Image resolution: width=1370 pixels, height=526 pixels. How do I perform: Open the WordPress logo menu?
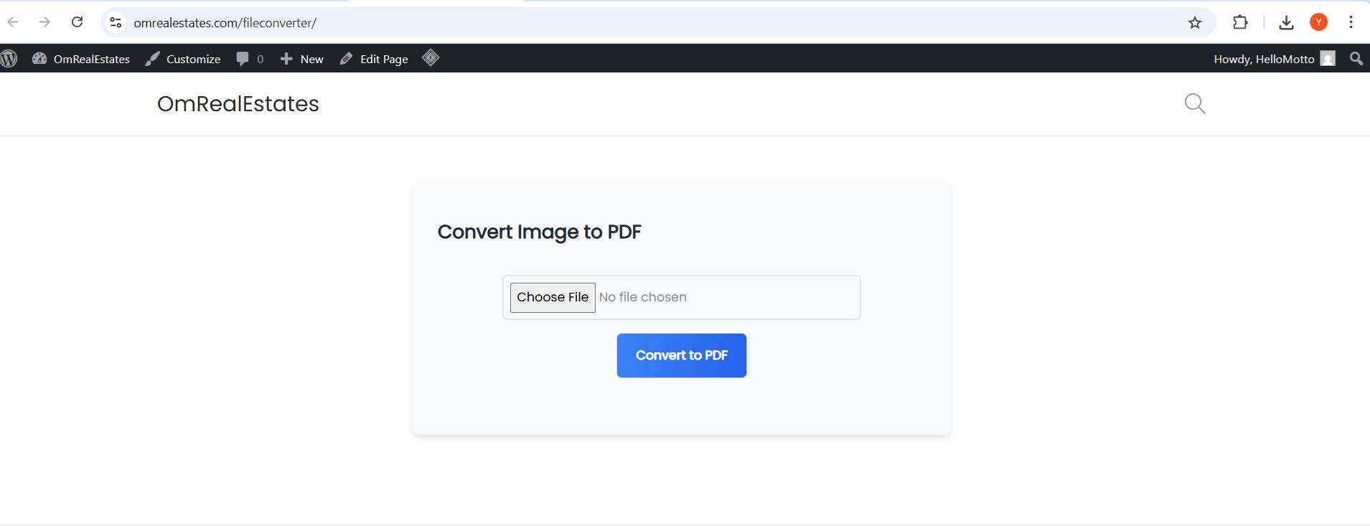pos(9,59)
